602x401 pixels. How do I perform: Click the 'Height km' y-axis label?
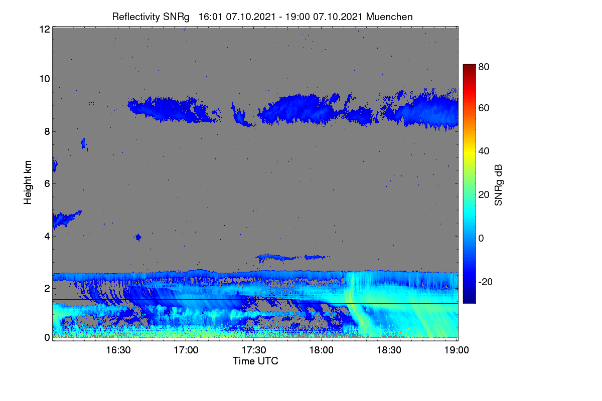28,182
